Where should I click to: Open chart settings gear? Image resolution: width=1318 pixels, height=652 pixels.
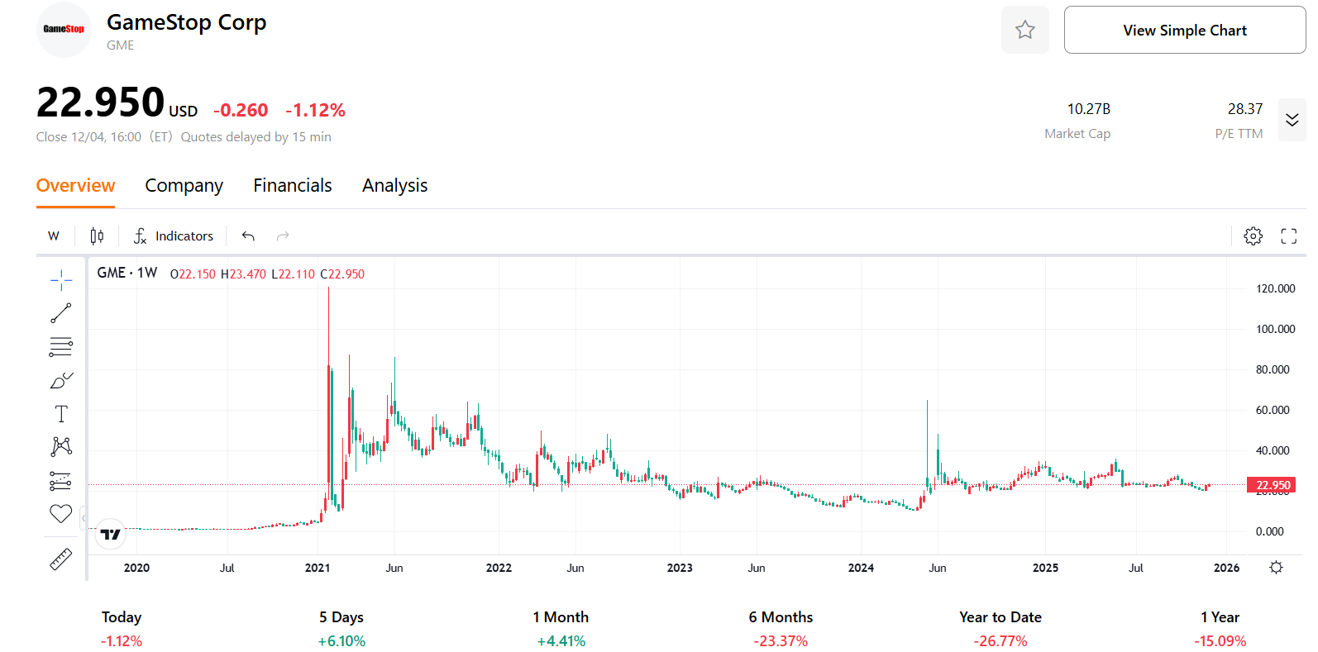[1253, 236]
